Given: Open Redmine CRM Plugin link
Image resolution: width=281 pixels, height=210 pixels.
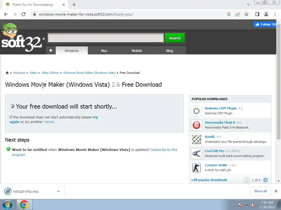Looking at the screenshot, I should [221, 108].
